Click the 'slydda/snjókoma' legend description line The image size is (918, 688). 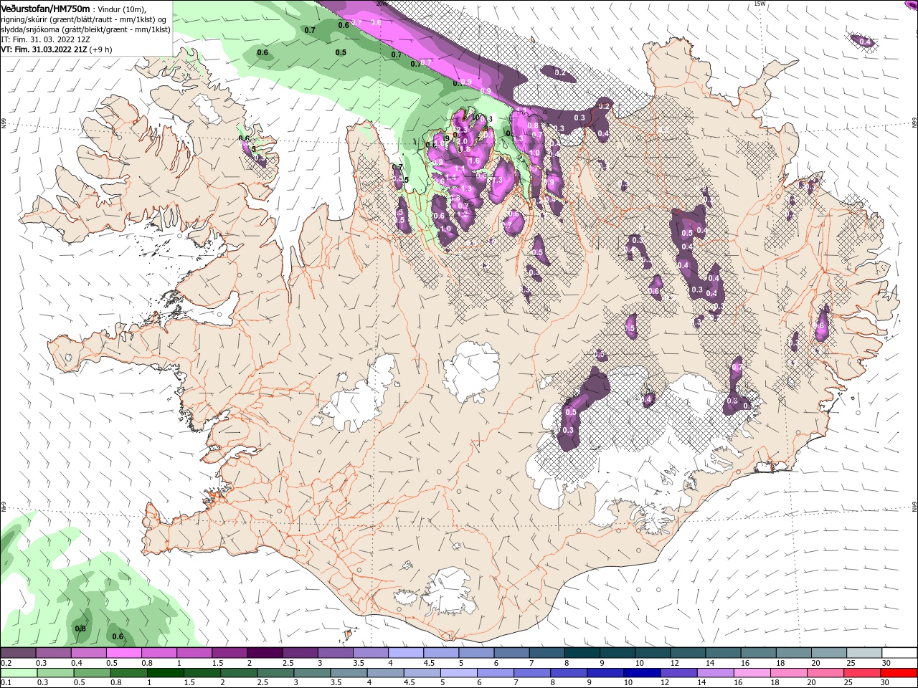point(85,29)
